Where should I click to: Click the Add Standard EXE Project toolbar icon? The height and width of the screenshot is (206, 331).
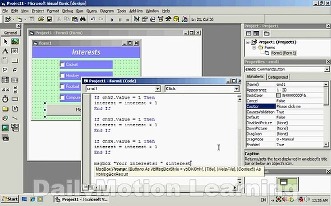(x=8, y=19)
